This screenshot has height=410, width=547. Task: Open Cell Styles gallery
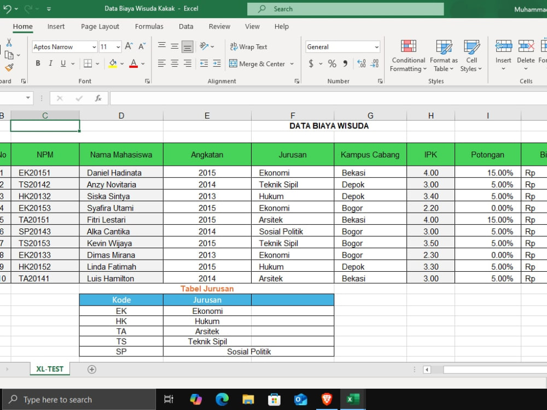point(472,56)
